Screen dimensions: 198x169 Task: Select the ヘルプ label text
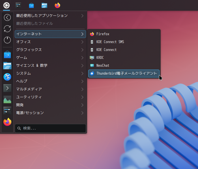coord(21,81)
